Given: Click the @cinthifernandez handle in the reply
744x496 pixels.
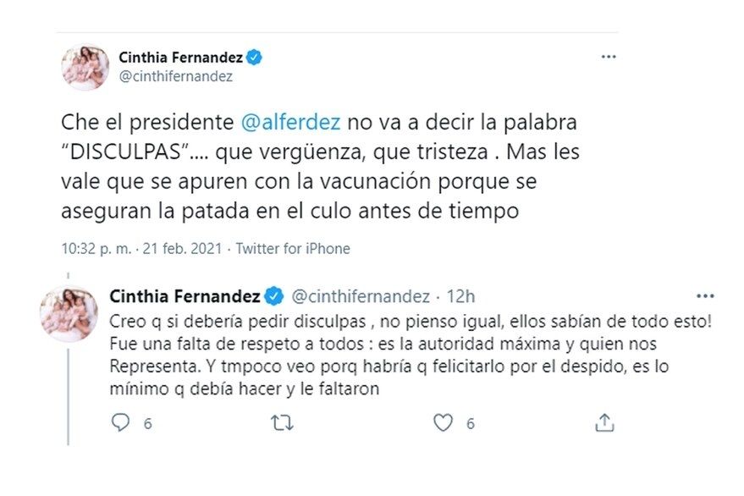Looking at the screenshot, I should point(360,296).
